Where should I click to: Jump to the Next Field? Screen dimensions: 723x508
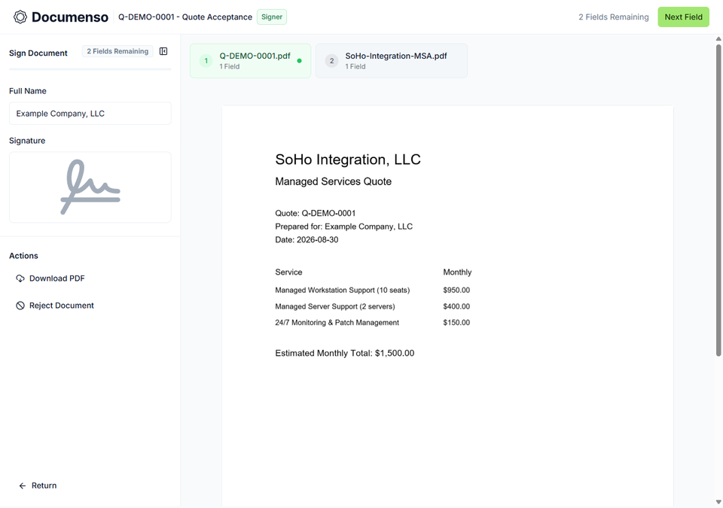[x=683, y=17]
